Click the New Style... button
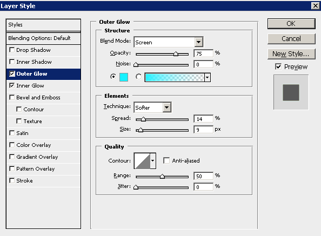 click(291, 54)
